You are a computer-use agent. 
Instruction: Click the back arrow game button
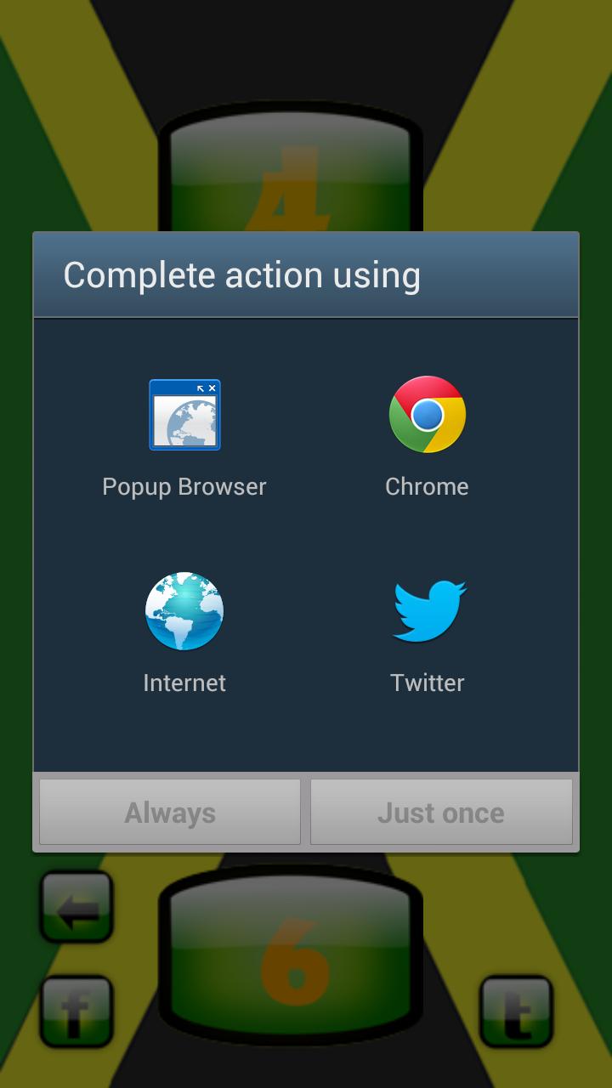76,908
